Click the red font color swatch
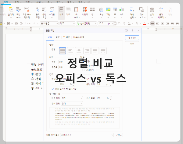Viewport: 183px width, 144px height. tap(145, 23)
